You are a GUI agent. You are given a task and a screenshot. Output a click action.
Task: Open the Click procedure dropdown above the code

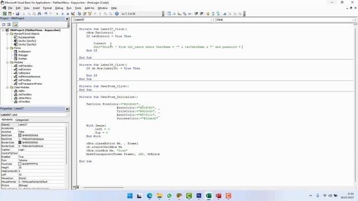pos(353,20)
